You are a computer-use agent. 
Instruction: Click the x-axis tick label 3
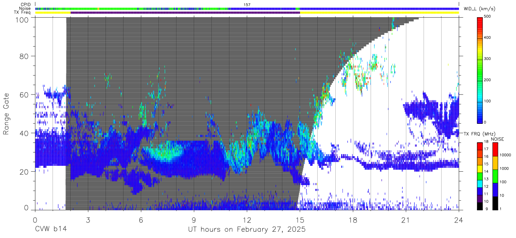88,220
